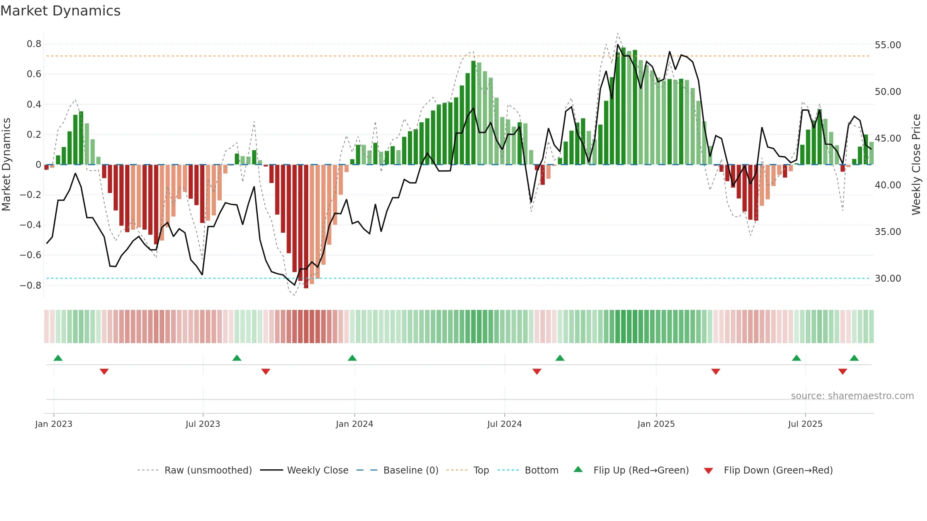Click the source: sharemaestro.com text
The width and height of the screenshot is (927, 521).
pyautogui.click(x=852, y=396)
